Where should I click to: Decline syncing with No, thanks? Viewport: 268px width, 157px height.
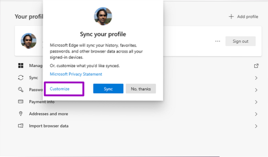[x=140, y=89]
